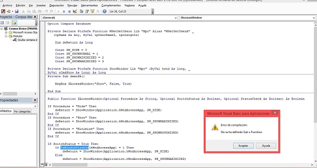The width and height of the screenshot is (317, 168).
Task: Click the code window horizontal scrollbar thumb
Action: click(x=70, y=165)
